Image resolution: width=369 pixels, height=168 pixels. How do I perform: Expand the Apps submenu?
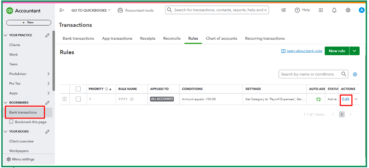point(48,93)
